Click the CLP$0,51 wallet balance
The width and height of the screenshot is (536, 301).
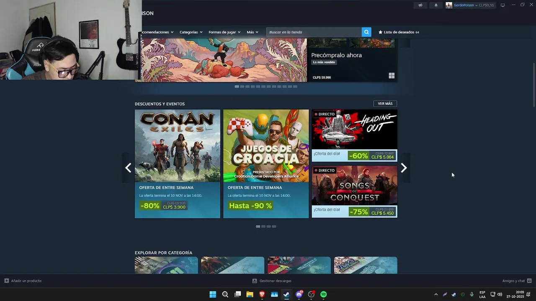pyautogui.click(x=486, y=5)
